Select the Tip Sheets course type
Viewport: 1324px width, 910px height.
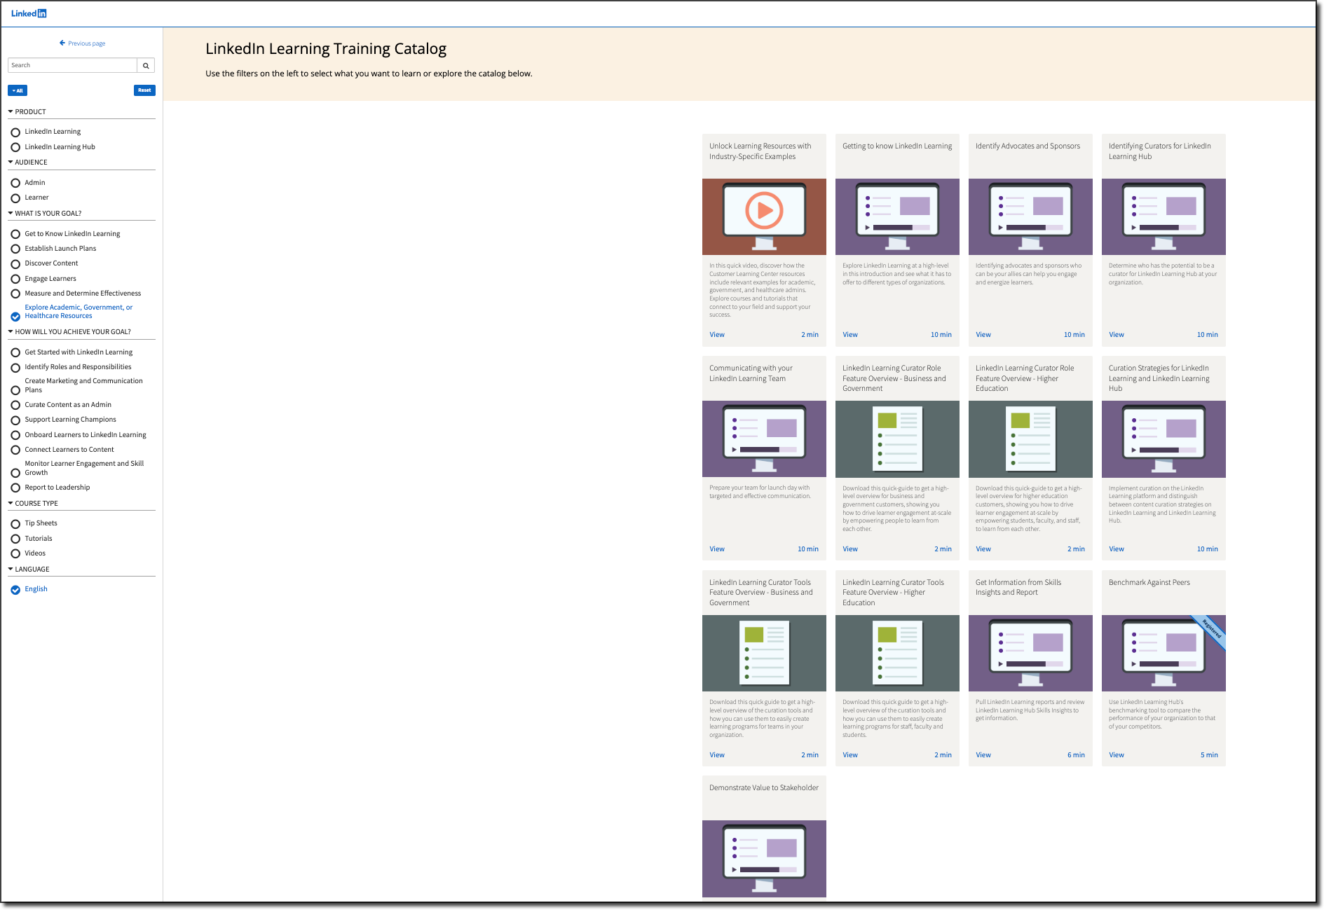[15, 524]
